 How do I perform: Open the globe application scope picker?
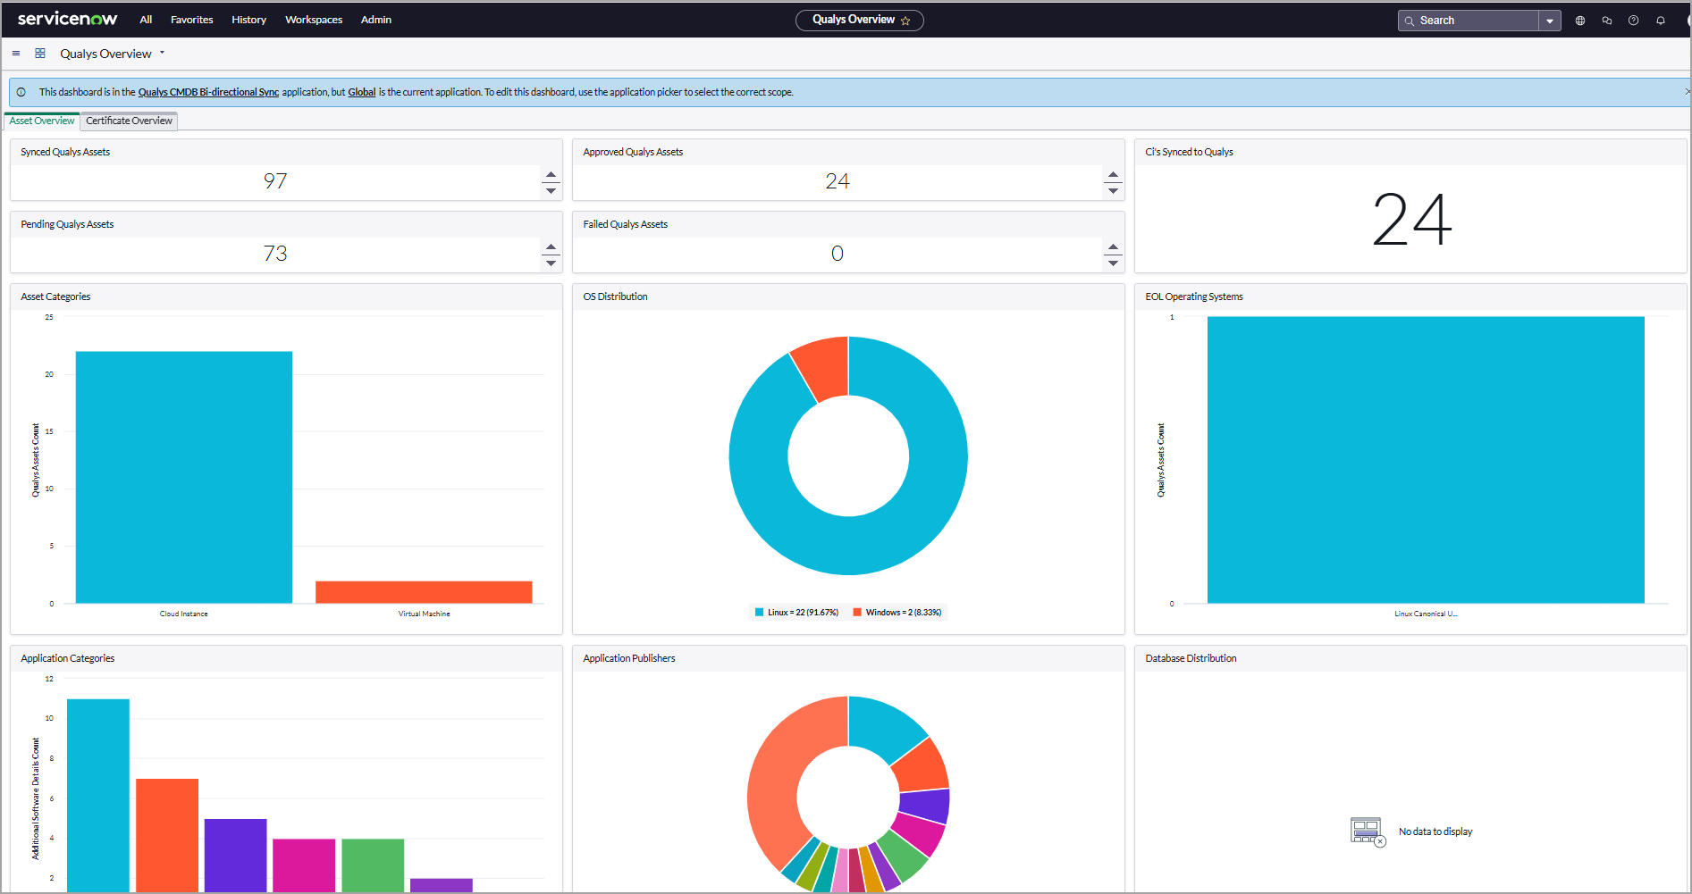1580,21
